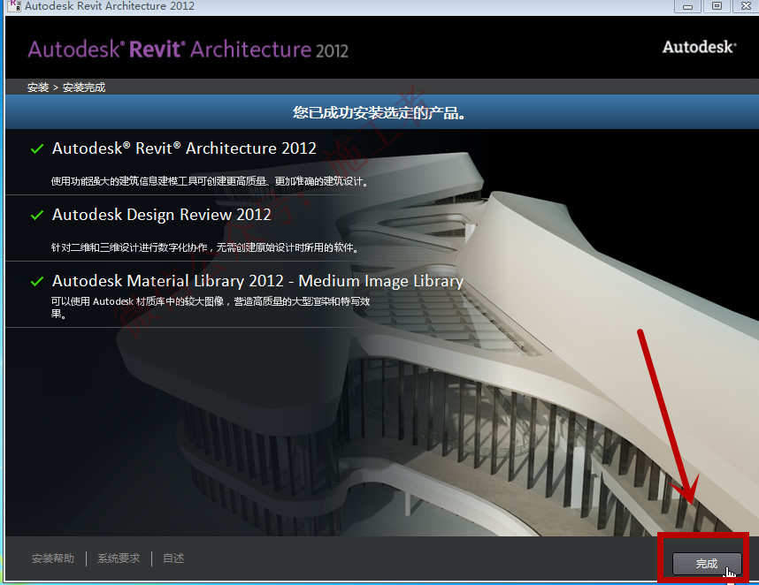Image resolution: width=759 pixels, height=585 pixels.
Task: Click the 完成 finish button
Action: pos(707,563)
